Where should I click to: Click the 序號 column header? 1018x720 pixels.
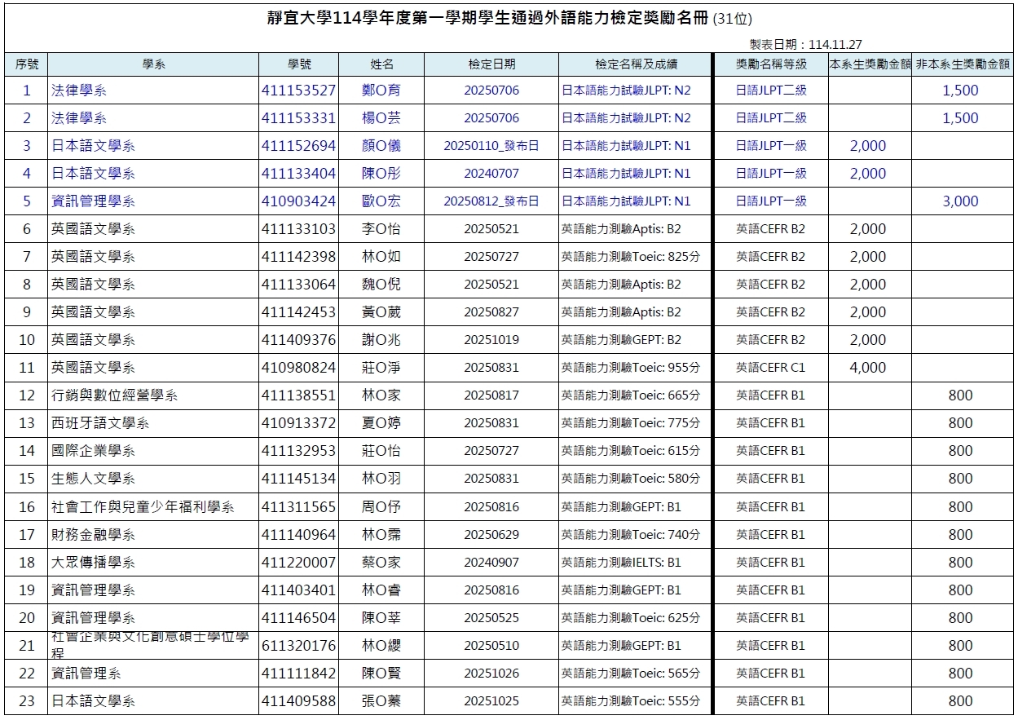tap(27, 64)
